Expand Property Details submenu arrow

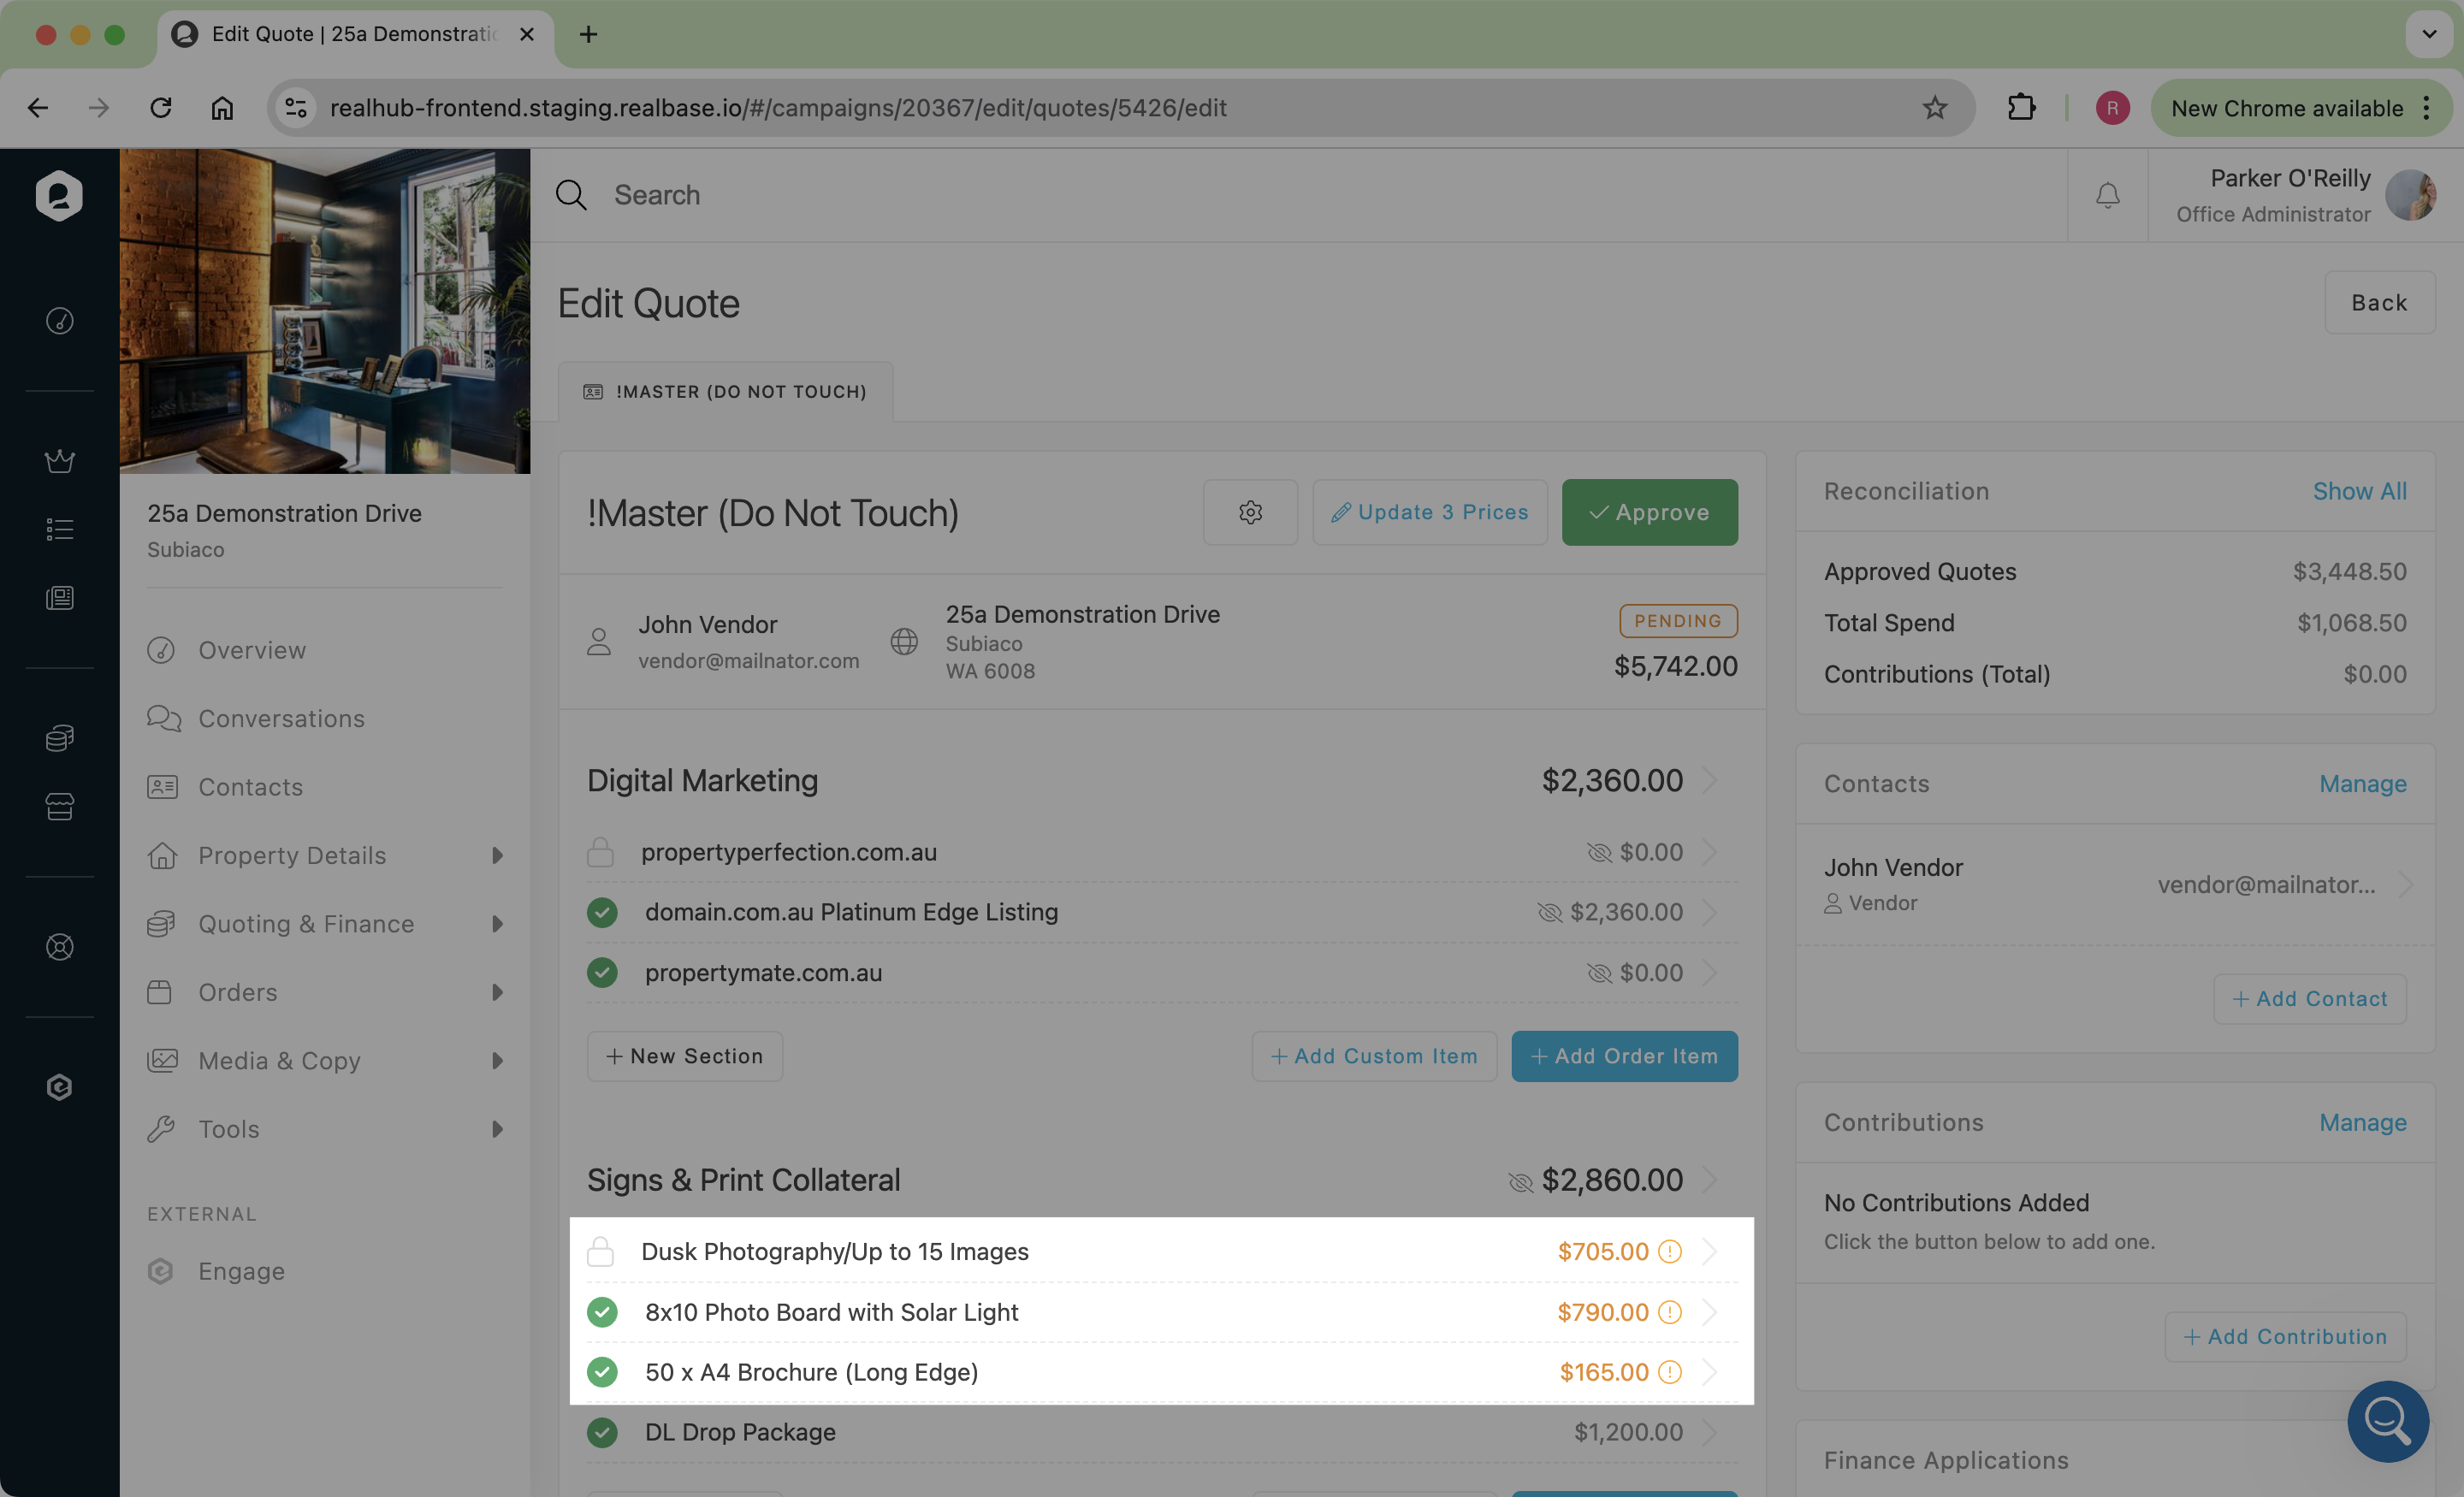coord(497,856)
